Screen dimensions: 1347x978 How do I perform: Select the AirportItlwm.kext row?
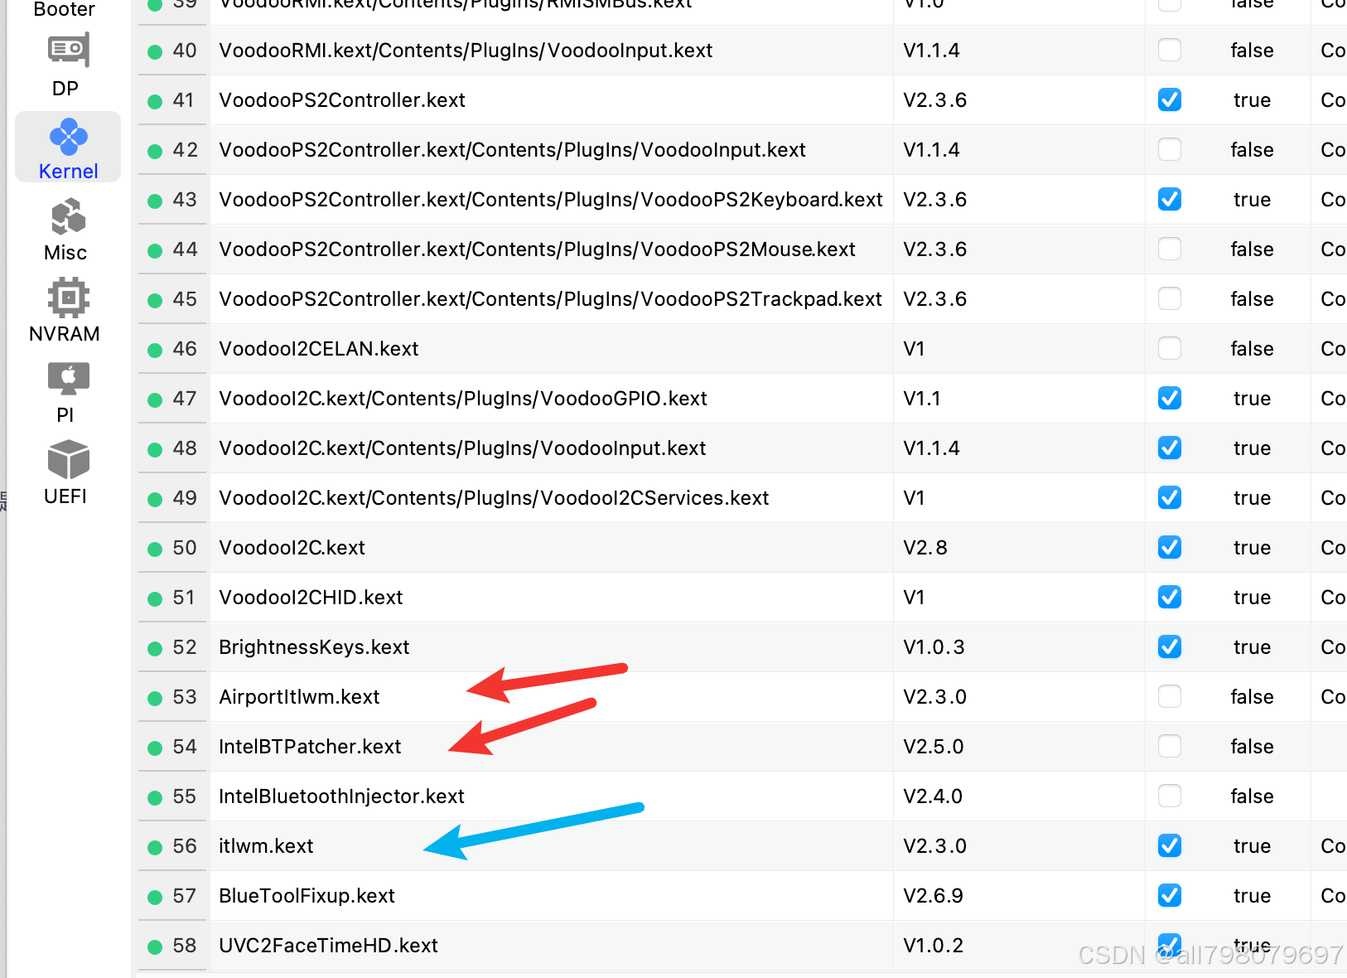[298, 696]
